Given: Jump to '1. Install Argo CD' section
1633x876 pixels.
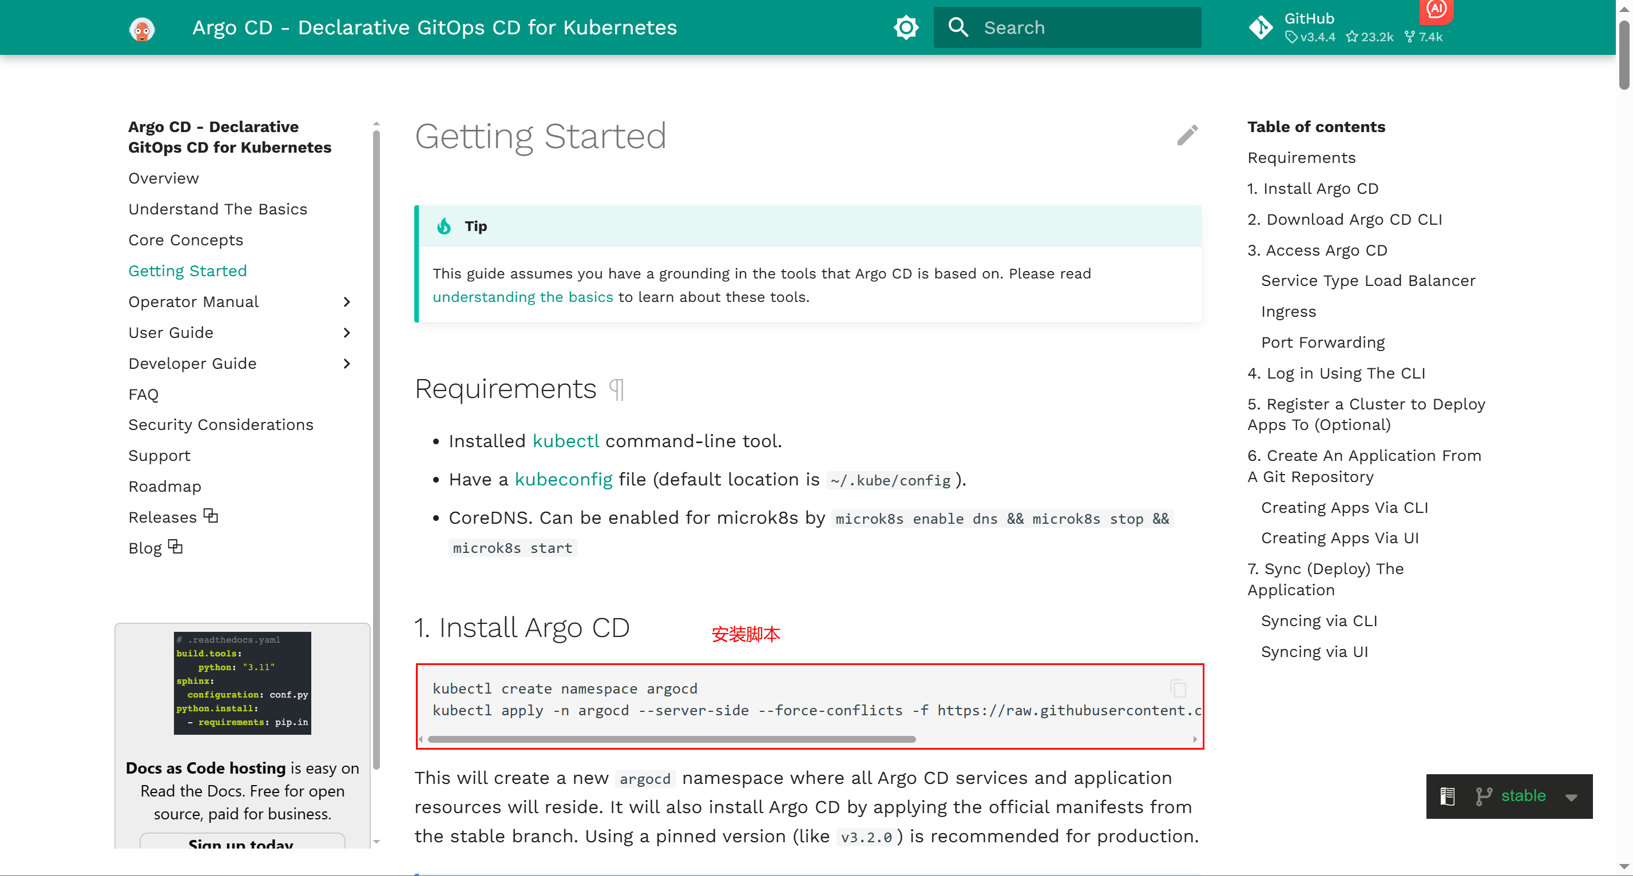Looking at the screenshot, I should tap(1312, 189).
